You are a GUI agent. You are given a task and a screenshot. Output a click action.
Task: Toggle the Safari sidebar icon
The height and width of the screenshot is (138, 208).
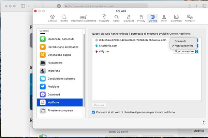23,6
